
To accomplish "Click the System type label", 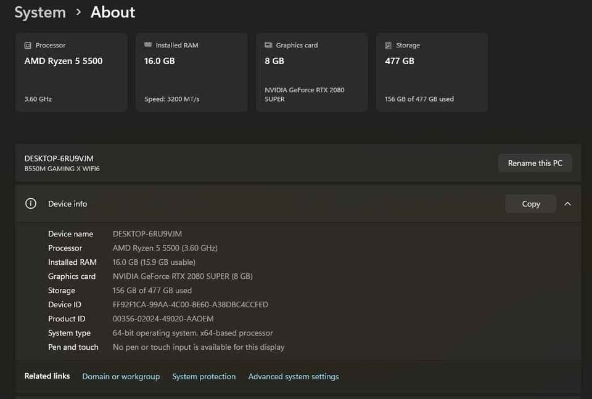I will [70, 333].
